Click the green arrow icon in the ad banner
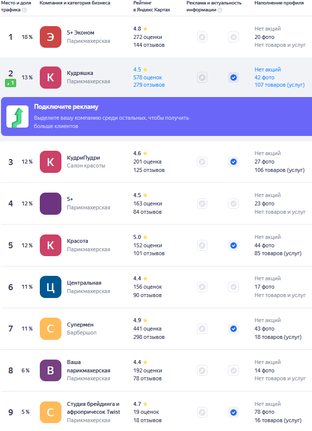The width and height of the screenshot is (312, 431). (18, 117)
